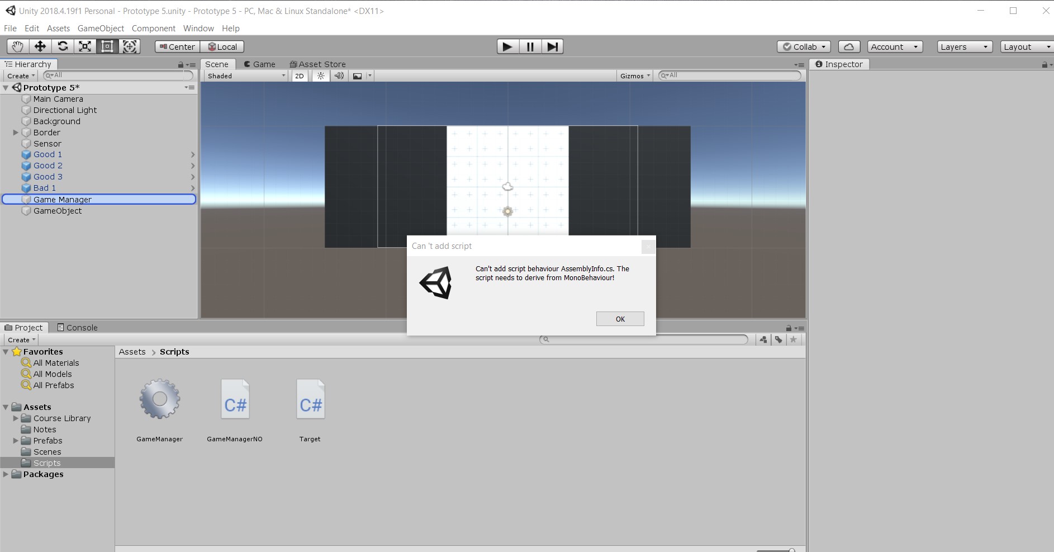
Task: Open the cloud services icon
Action: click(849, 46)
